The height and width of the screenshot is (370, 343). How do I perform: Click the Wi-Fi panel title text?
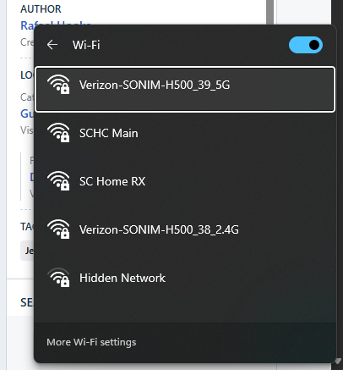tap(86, 45)
